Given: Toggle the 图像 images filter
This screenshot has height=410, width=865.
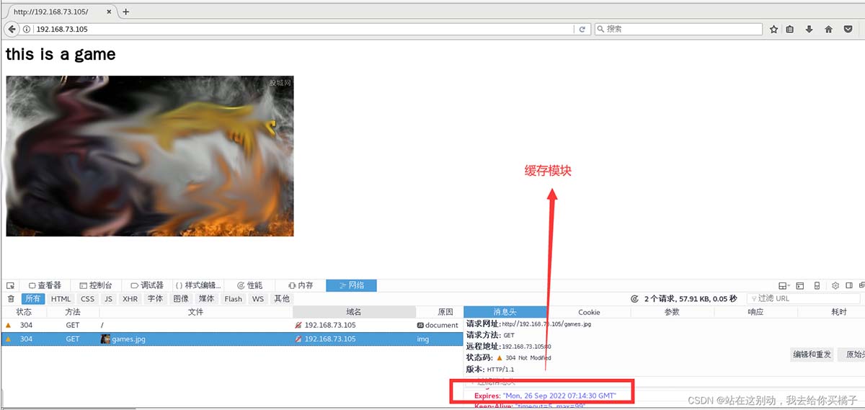Looking at the screenshot, I should click(181, 298).
